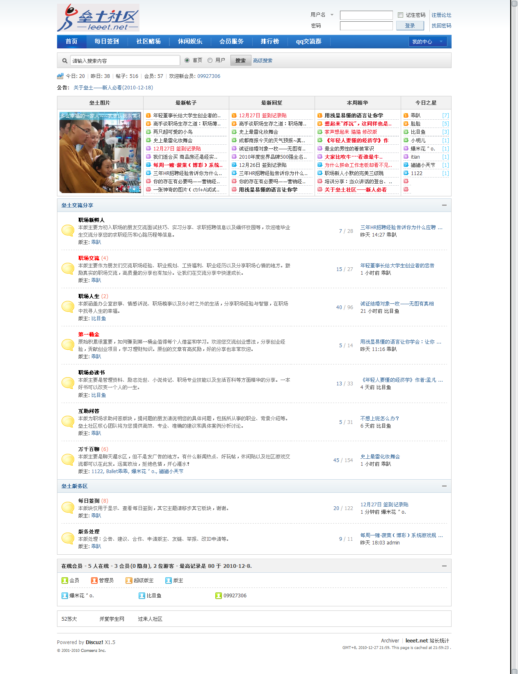Collapse the 在线会员 section

[x=444, y=566]
